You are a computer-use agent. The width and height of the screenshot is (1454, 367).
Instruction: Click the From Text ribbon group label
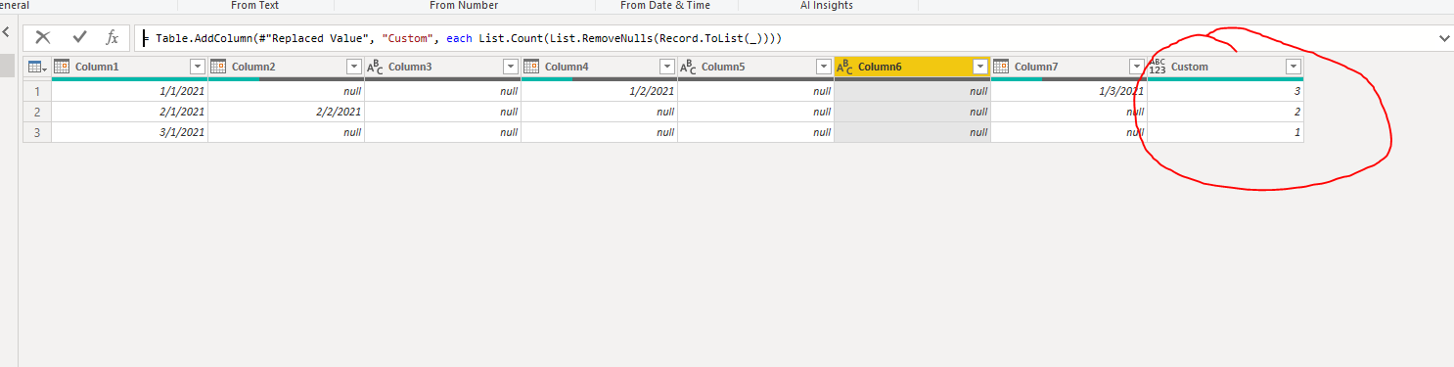point(254,5)
